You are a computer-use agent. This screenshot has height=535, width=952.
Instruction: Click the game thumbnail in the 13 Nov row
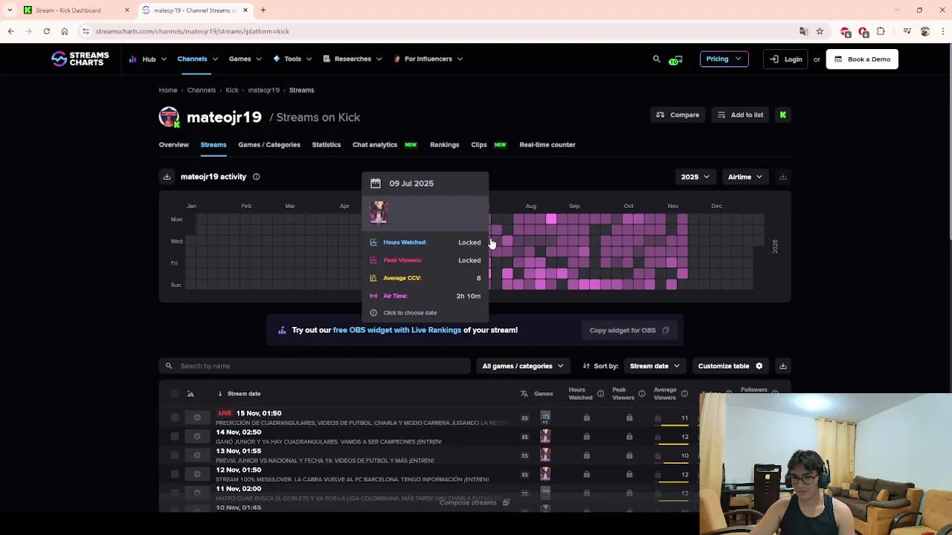545,455
